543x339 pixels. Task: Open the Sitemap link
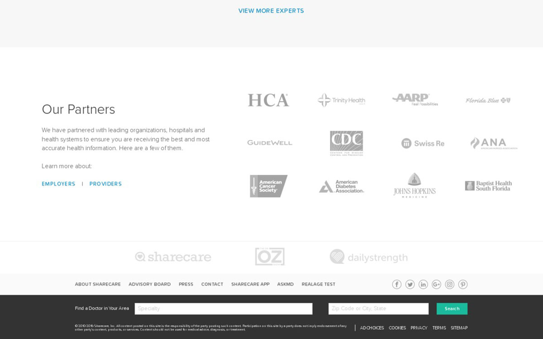tap(459, 328)
